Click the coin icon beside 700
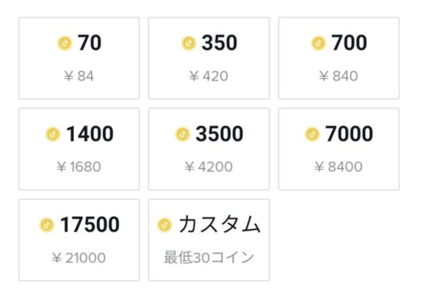This screenshot has height=295, width=426. point(318,43)
